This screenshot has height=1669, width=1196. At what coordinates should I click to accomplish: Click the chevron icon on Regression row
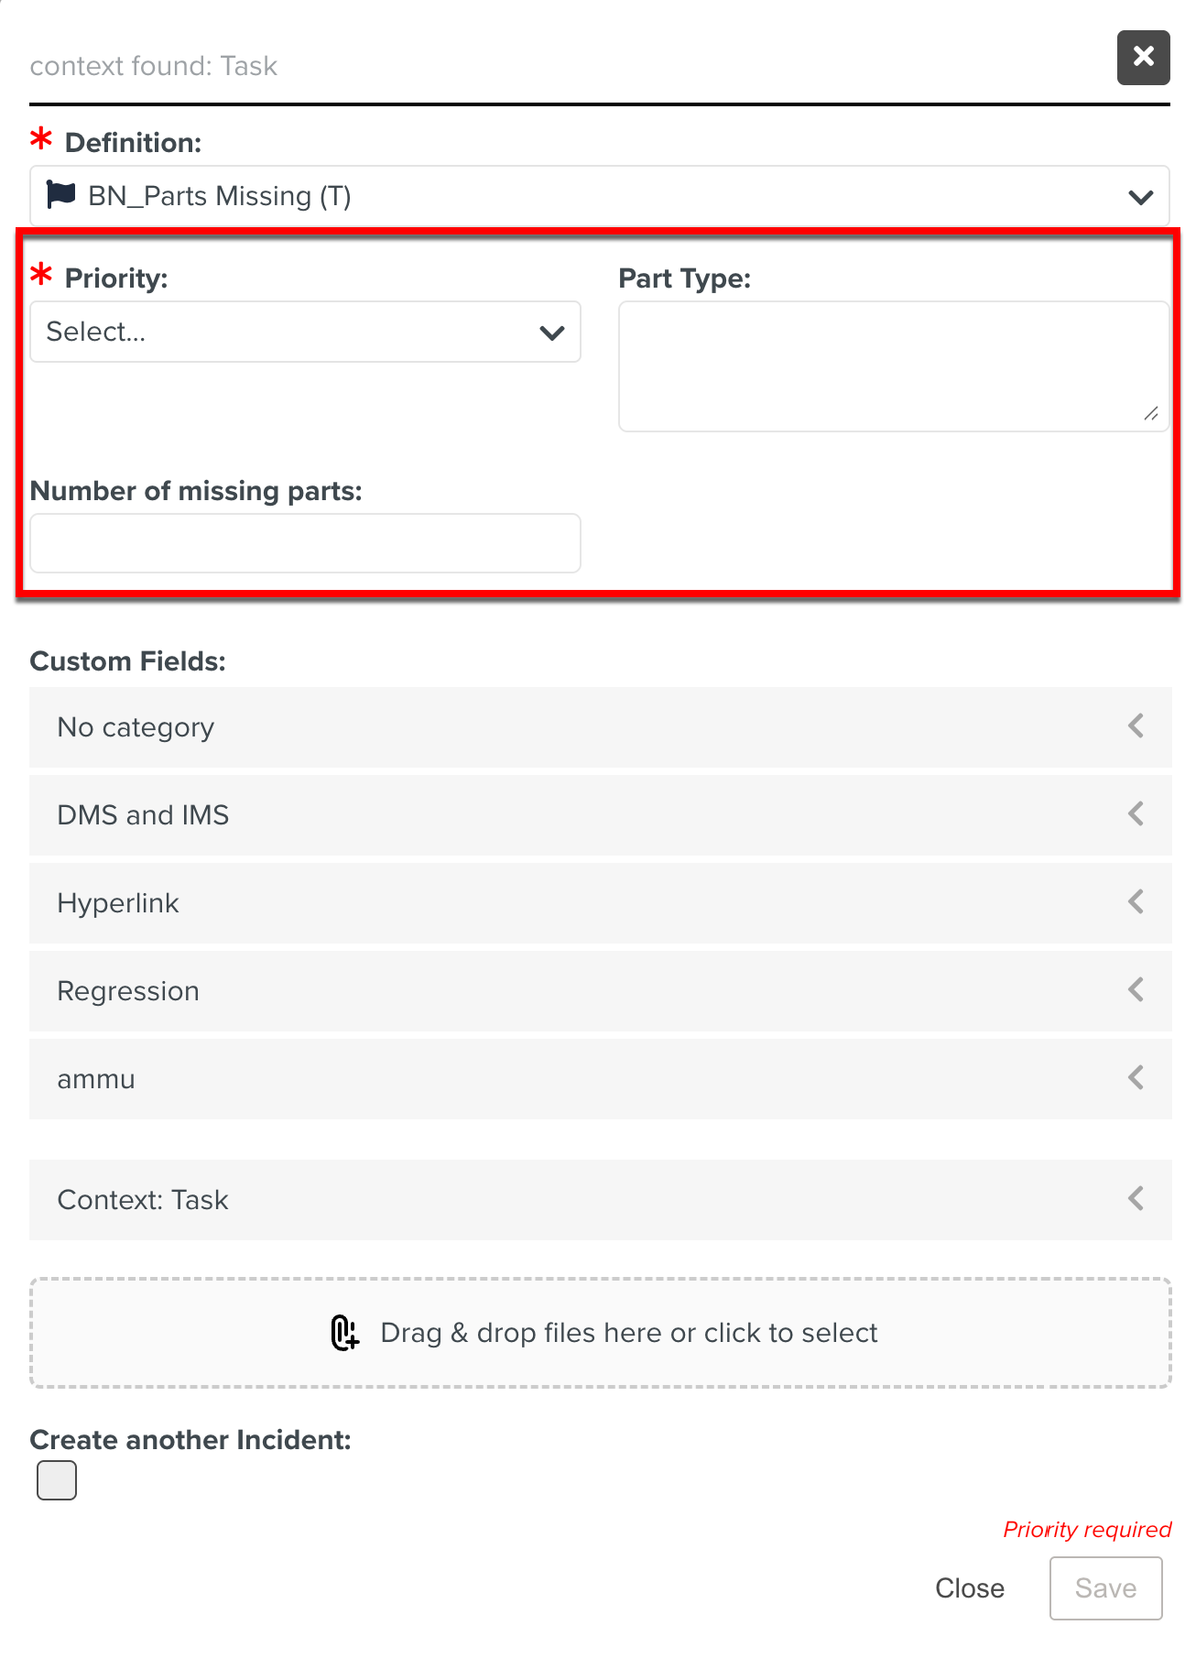click(1136, 990)
